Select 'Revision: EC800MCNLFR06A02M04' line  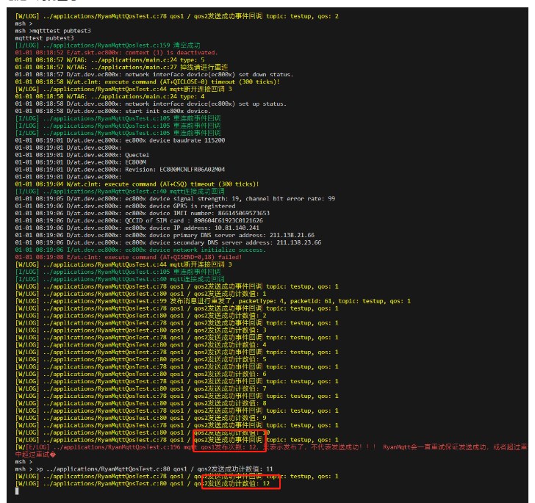(120, 170)
